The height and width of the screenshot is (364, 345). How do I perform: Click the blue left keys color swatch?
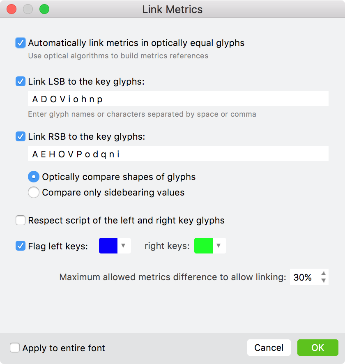click(x=108, y=246)
